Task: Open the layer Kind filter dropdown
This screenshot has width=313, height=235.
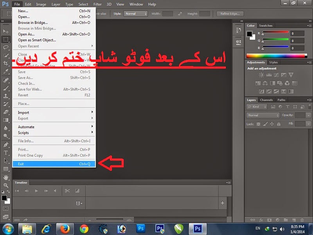Action: click(x=257, y=107)
